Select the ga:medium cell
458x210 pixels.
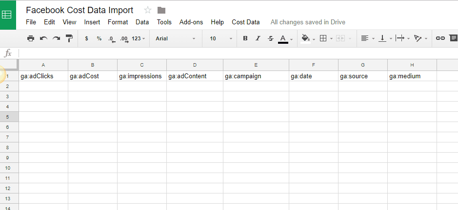tap(412, 76)
